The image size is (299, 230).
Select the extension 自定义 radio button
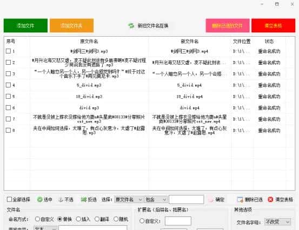pos(142,221)
